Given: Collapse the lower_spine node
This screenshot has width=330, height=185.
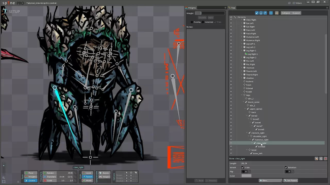Looking at the screenshot, I should tap(243, 102).
